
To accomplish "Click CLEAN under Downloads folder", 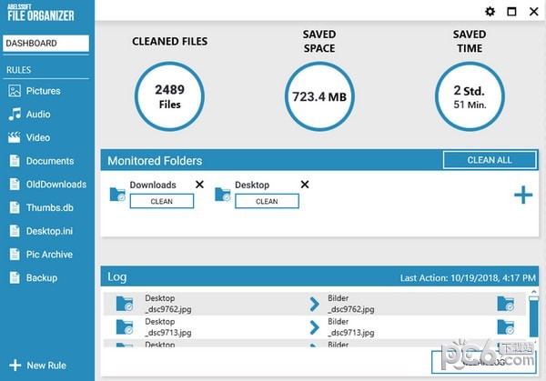I will coord(161,201).
